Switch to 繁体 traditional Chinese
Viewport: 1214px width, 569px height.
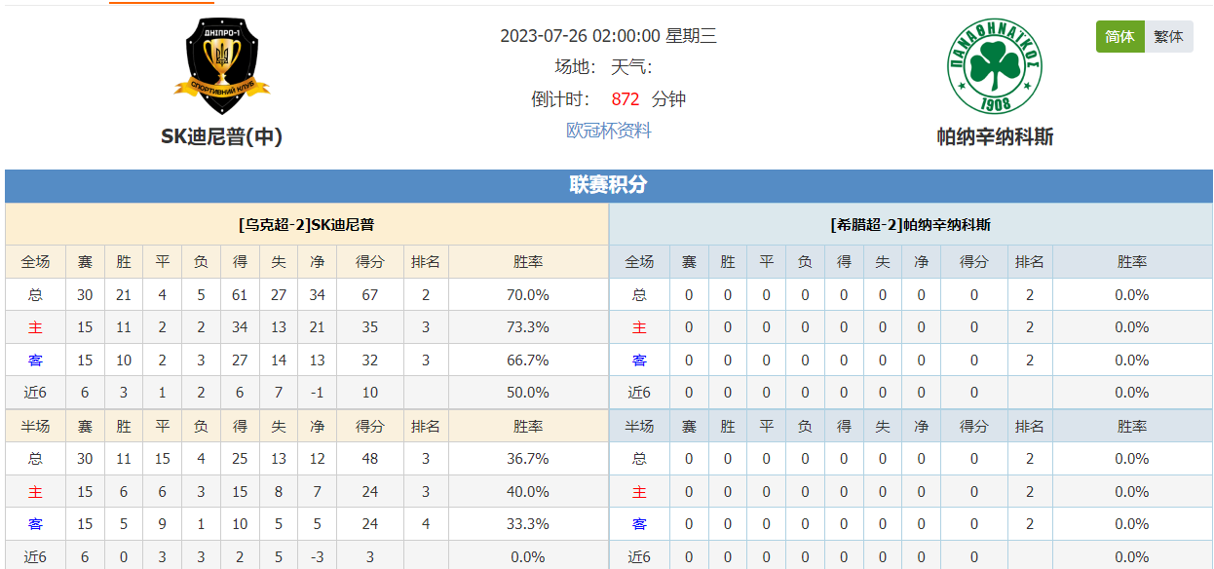click(x=1168, y=37)
